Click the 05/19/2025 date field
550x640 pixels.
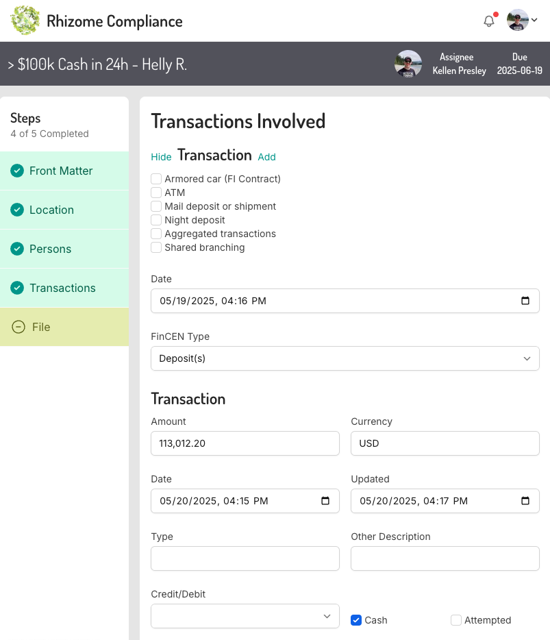pos(345,301)
